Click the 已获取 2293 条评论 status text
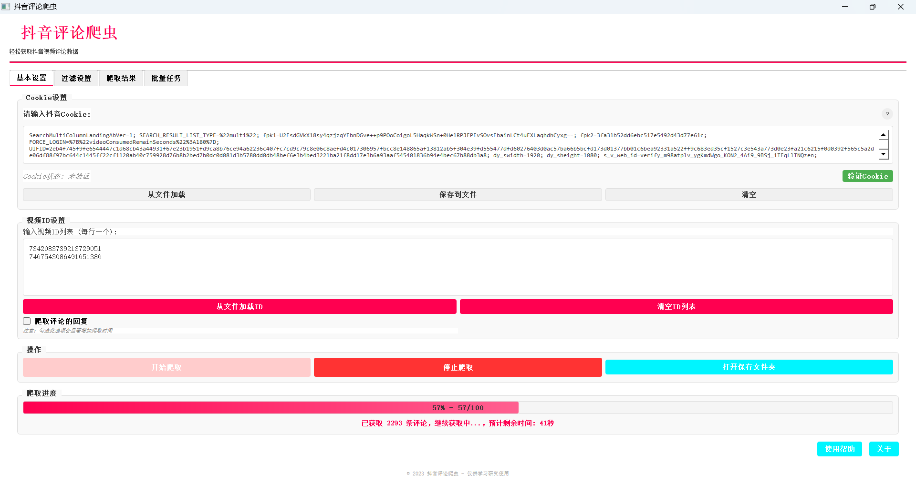 click(458, 423)
